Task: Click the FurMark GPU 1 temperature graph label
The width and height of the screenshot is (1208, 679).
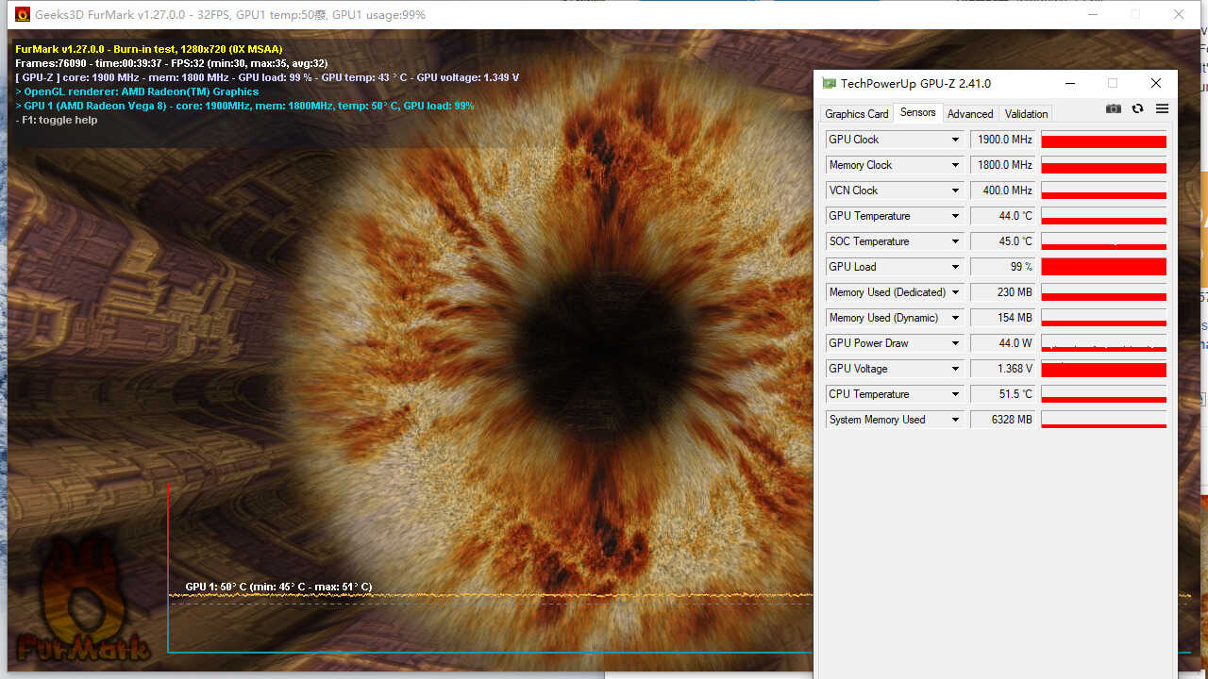Action: 278,587
